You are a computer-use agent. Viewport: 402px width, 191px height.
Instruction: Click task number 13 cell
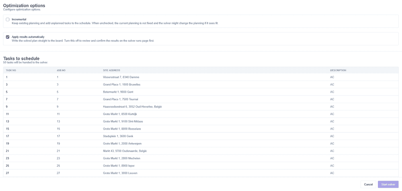pos(7,121)
